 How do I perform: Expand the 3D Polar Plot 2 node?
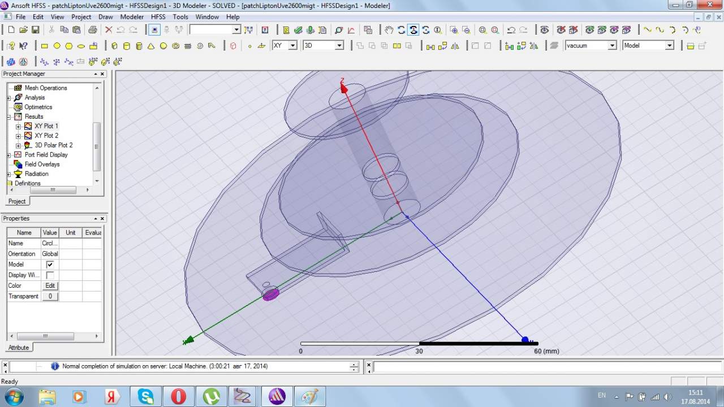point(18,145)
